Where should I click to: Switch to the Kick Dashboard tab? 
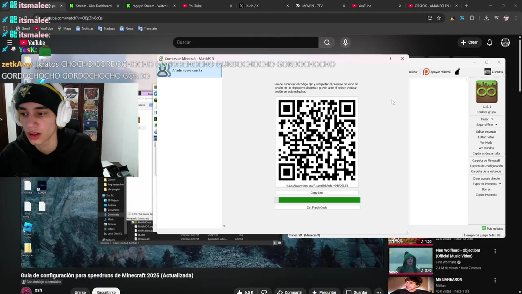[x=93, y=6]
